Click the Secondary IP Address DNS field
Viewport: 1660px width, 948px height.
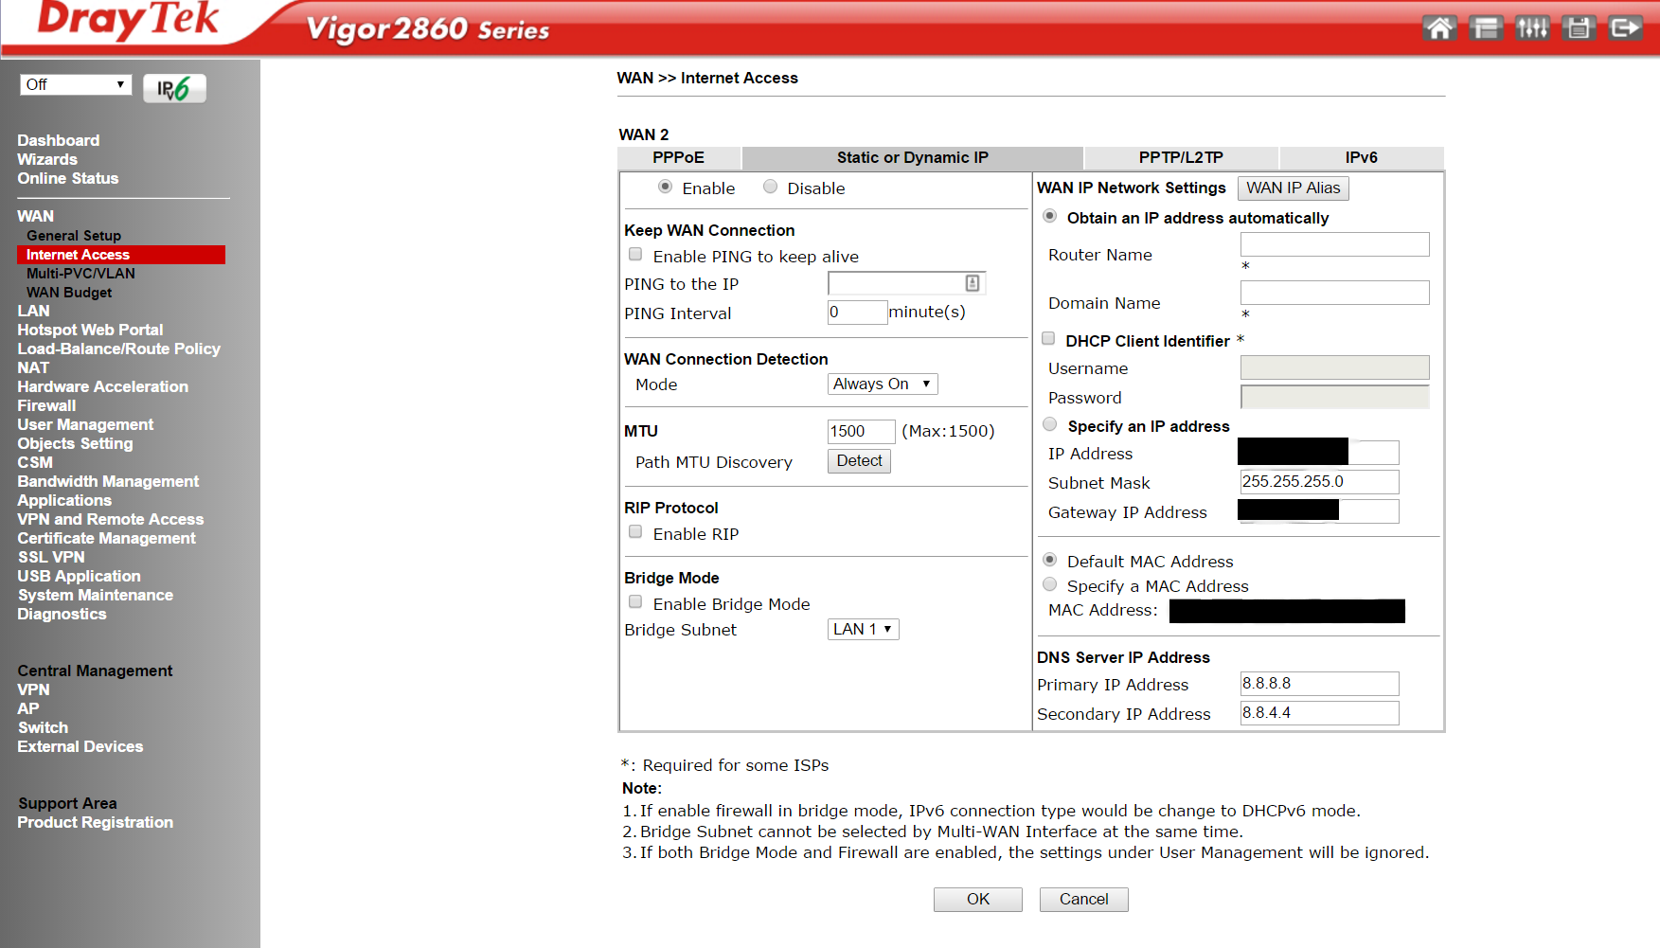1319,713
